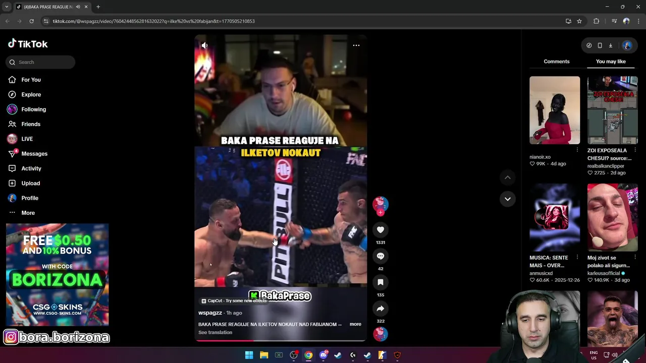Open a new browser tab with the plus button

coord(98,7)
